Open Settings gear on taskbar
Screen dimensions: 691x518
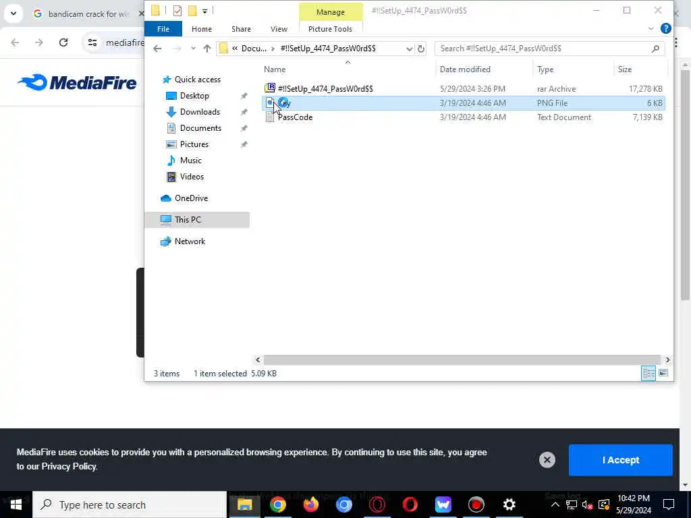(x=509, y=505)
